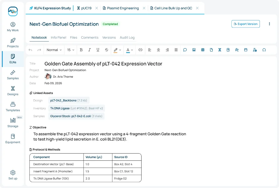Open linked inventory T4 DNA Ligase
Screen dimensions: 279x188
click(x=76, y=108)
